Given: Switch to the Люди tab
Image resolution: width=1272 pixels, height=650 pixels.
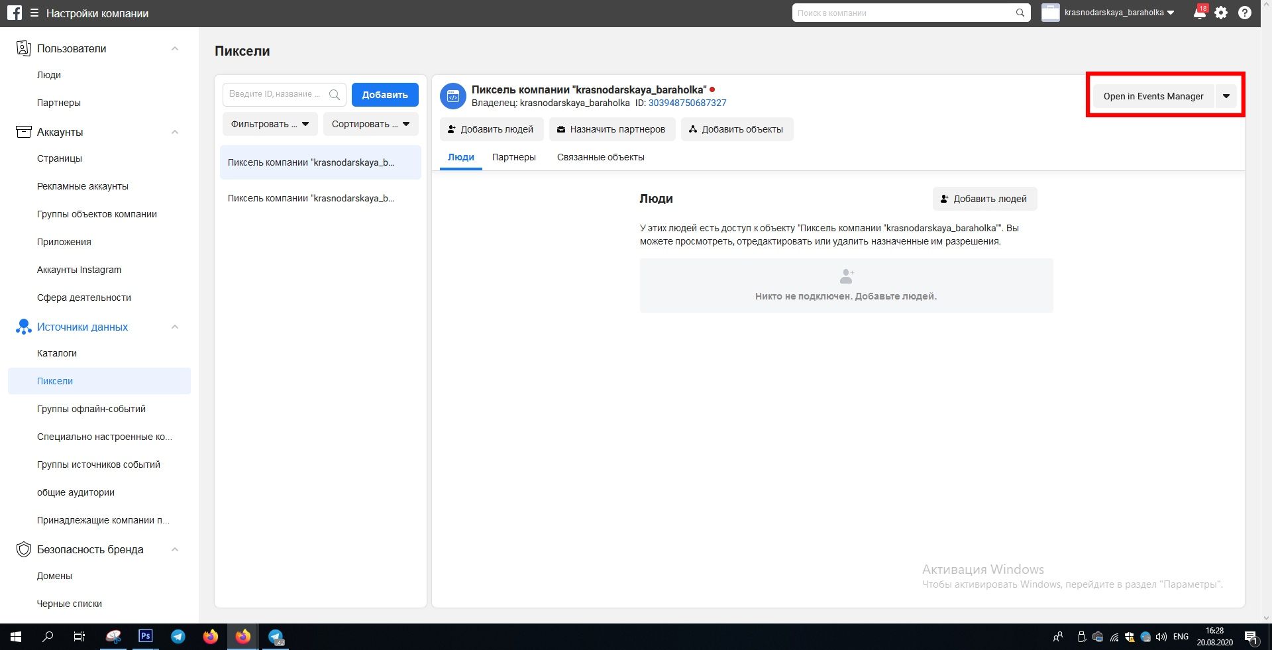Looking at the screenshot, I should 461,157.
